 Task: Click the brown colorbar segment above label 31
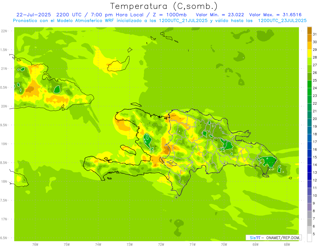tap(309, 30)
